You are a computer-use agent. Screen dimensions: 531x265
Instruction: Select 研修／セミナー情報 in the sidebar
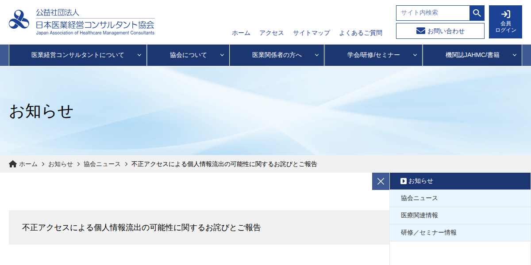point(460,233)
